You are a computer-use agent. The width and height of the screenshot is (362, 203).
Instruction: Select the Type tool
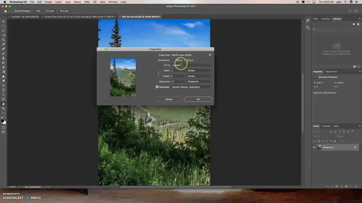4,90
